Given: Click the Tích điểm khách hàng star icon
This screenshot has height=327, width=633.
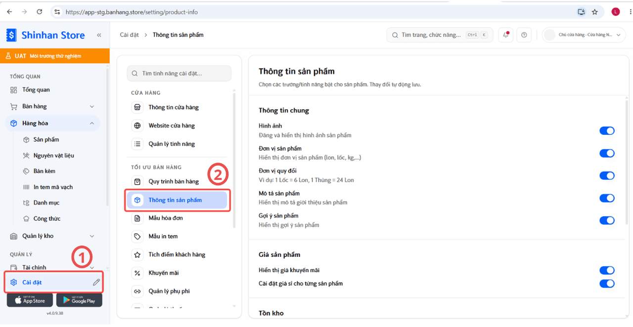Looking at the screenshot, I should pyautogui.click(x=137, y=254).
